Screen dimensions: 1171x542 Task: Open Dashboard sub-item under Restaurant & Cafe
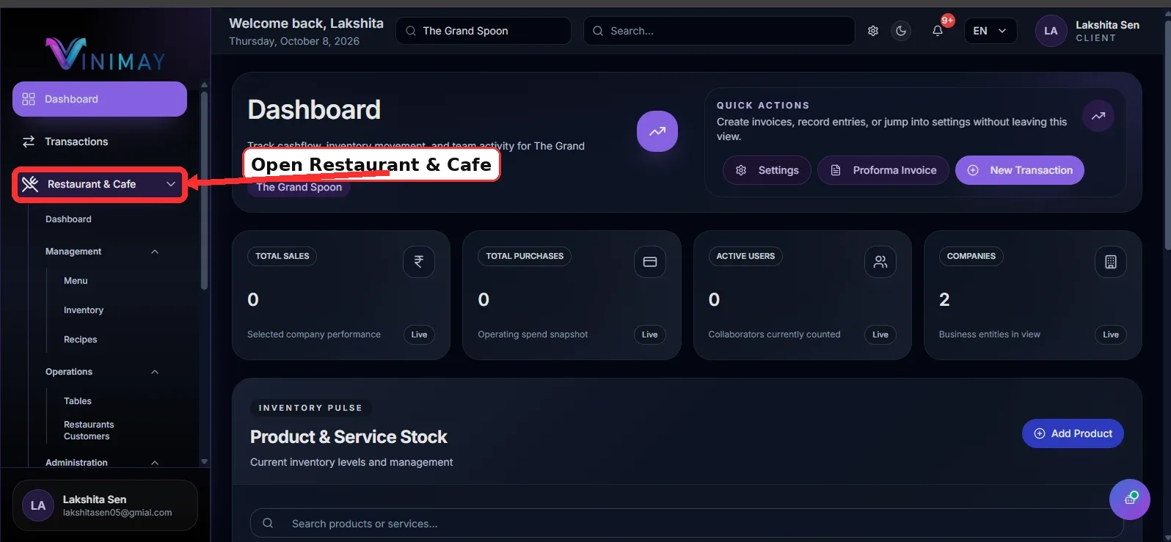pos(68,219)
